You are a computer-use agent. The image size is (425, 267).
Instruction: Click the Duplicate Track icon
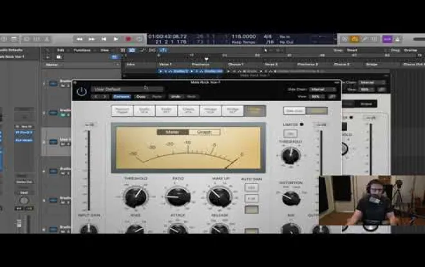59,57
